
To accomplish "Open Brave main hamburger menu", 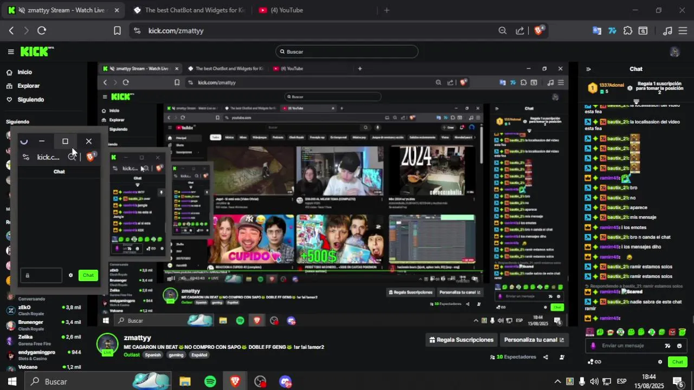I will [x=683, y=31].
